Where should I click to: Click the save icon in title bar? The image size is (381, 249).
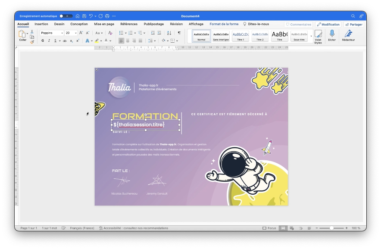(x=84, y=16)
